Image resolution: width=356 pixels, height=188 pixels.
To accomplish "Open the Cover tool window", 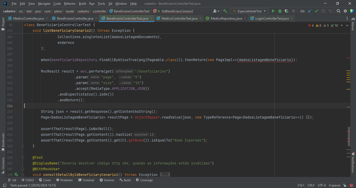I will (x=45, y=180).
